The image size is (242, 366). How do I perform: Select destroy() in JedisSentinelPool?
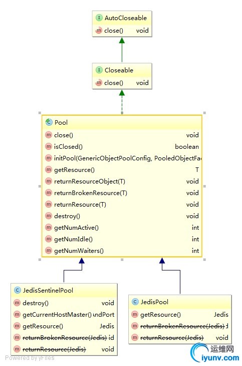36,303
